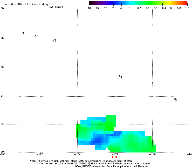Click longitude axis label '-177'
Screen dimensions: 192x168
40,155
